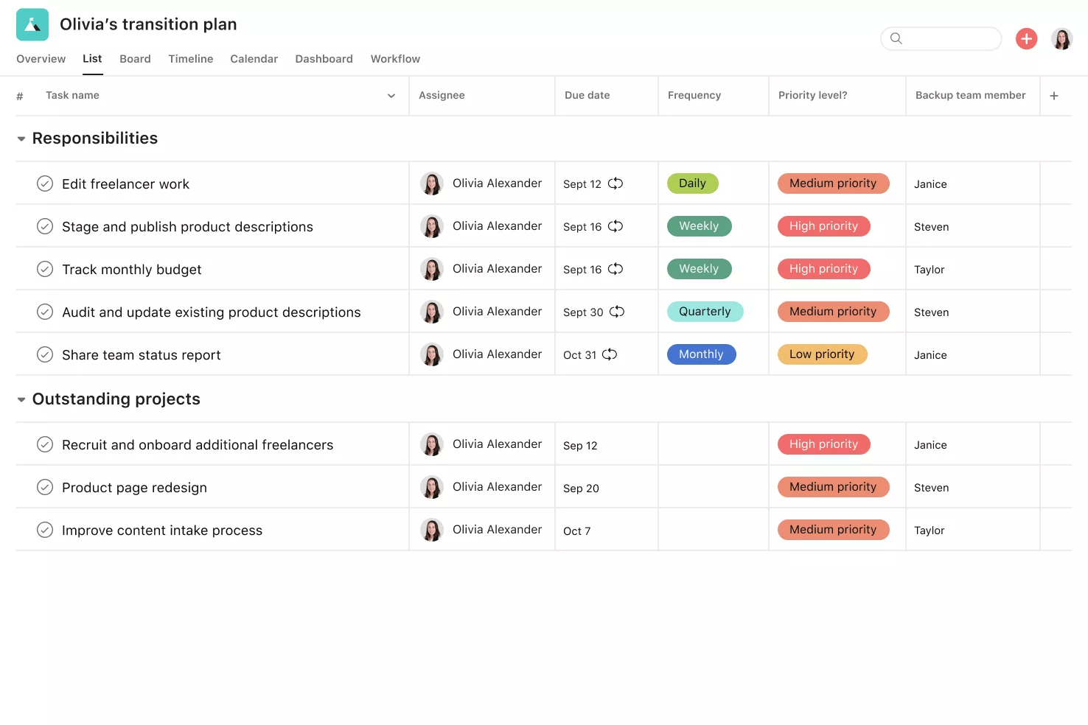Click the blue Monthly frequency tag
This screenshot has width=1088, height=725.
(701, 354)
